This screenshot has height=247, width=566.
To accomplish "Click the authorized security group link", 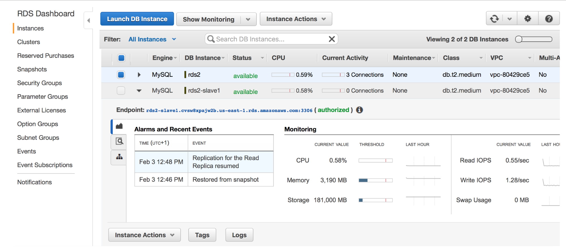I will point(333,110).
